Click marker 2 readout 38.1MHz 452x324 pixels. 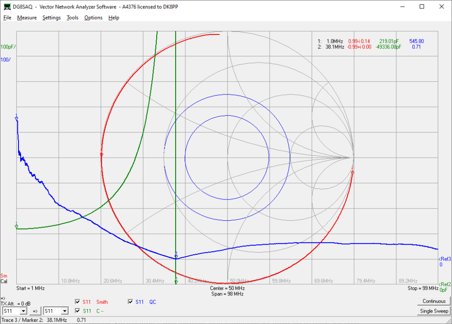pyautogui.click(x=335, y=47)
